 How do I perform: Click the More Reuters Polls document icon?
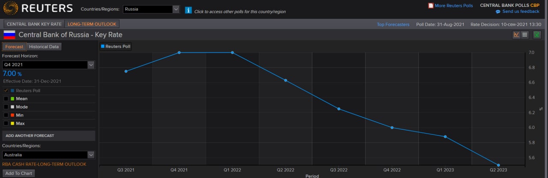[x=431, y=6]
